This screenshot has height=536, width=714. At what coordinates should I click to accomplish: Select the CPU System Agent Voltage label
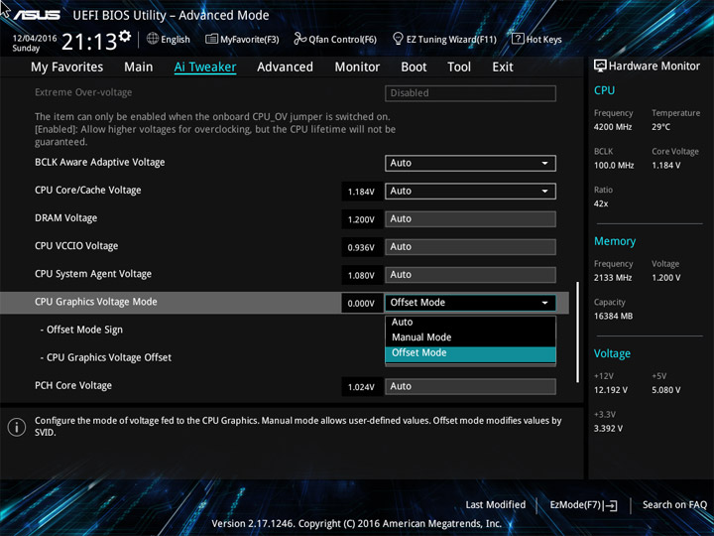(x=93, y=274)
